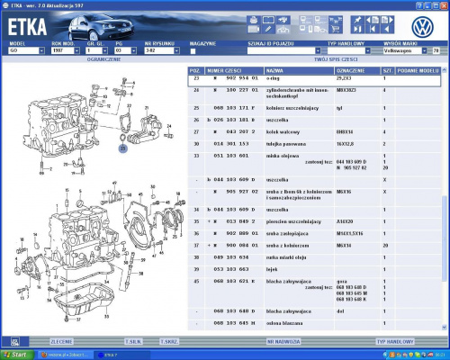Click the multiple shopping carts icon
This screenshot has height=360, width=450.
coord(336,20)
